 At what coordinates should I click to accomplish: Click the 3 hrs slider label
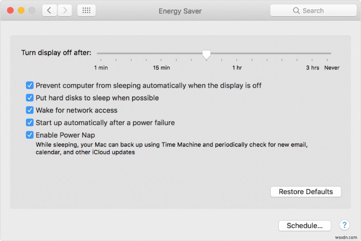tap(312, 68)
